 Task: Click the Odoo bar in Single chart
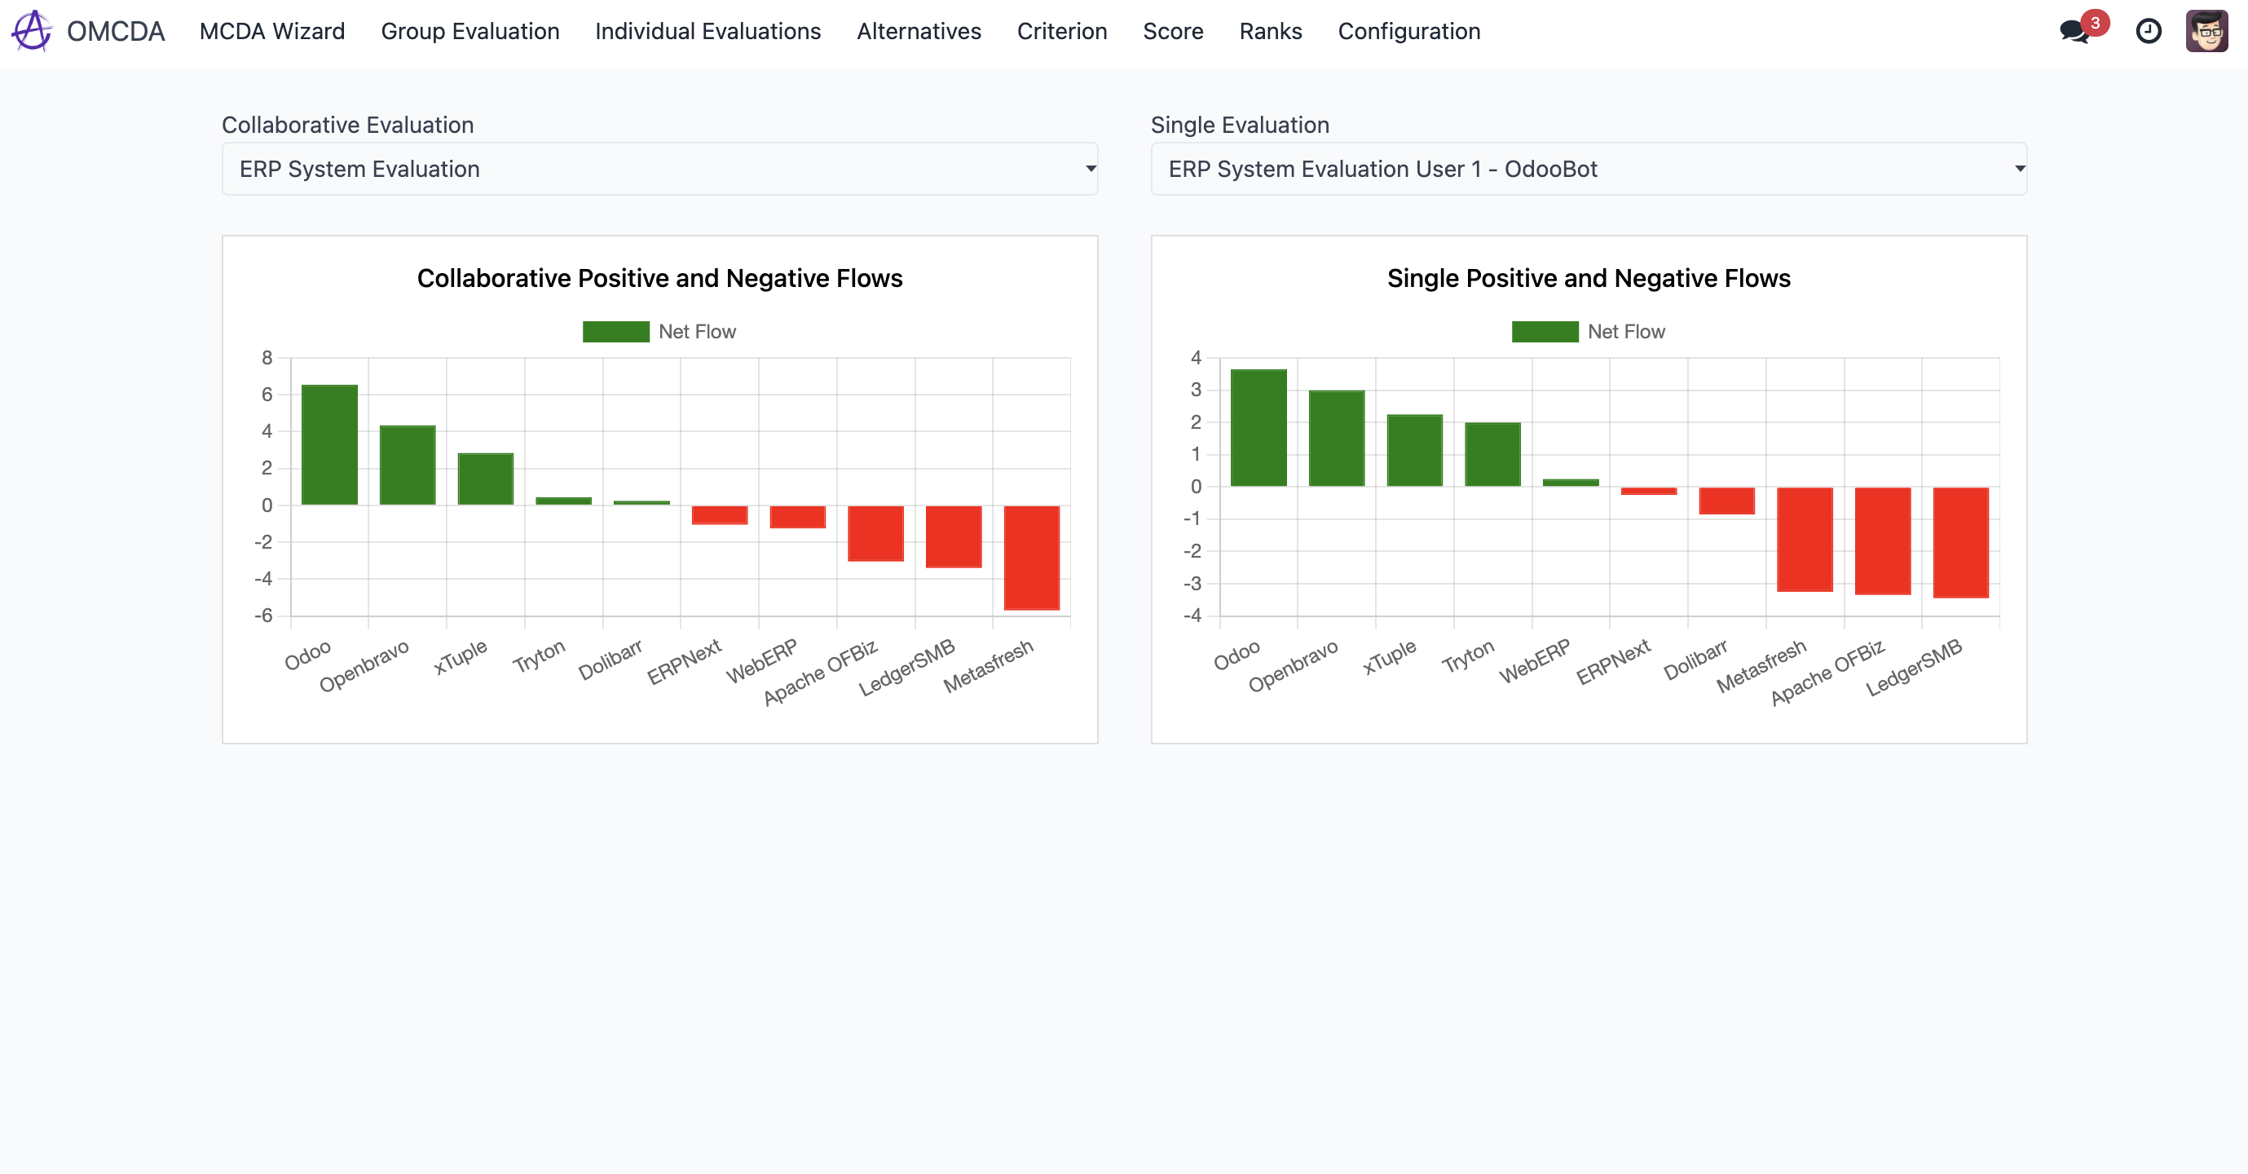coord(1258,428)
